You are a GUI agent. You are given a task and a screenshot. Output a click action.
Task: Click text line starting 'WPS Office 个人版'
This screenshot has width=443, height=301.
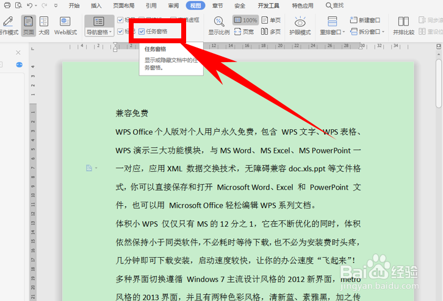click(238, 132)
